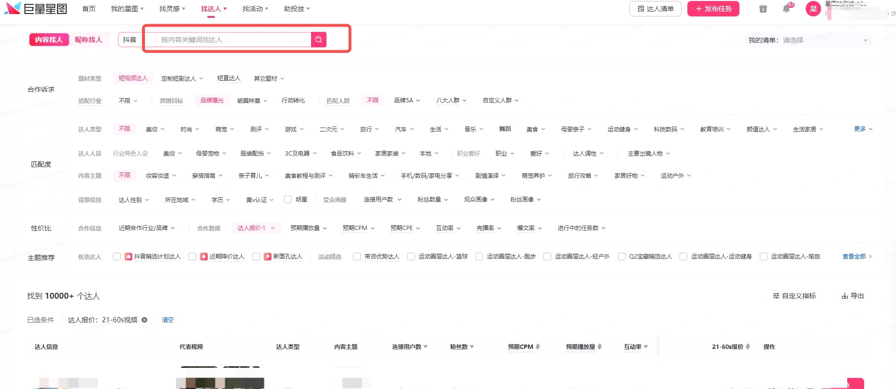Click 查看全部 link
The height and width of the screenshot is (389, 896).
857,257
